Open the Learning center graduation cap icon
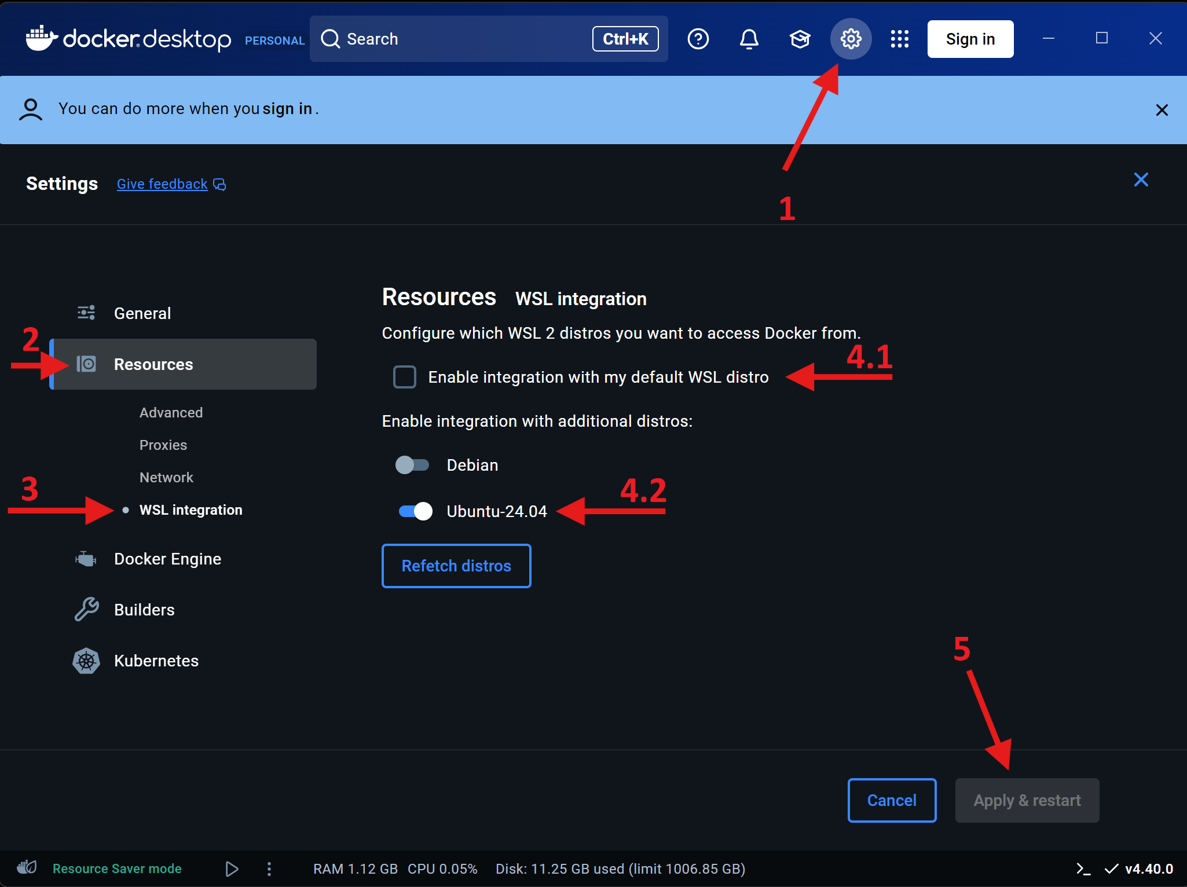Image resolution: width=1187 pixels, height=887 pixels. [800, 39]
